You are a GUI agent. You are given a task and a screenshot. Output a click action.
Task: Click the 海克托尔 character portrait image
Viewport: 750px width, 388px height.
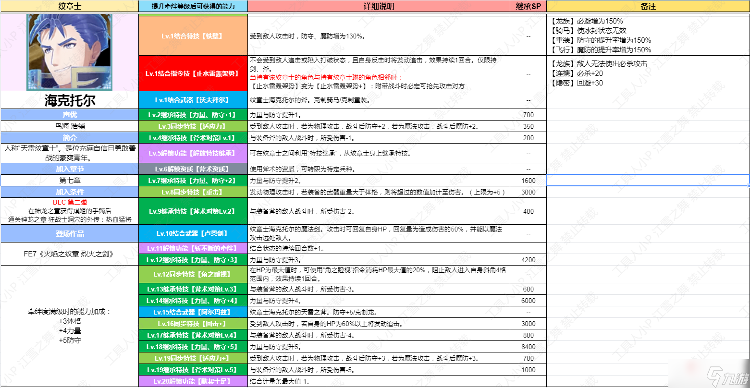[70, 52]
